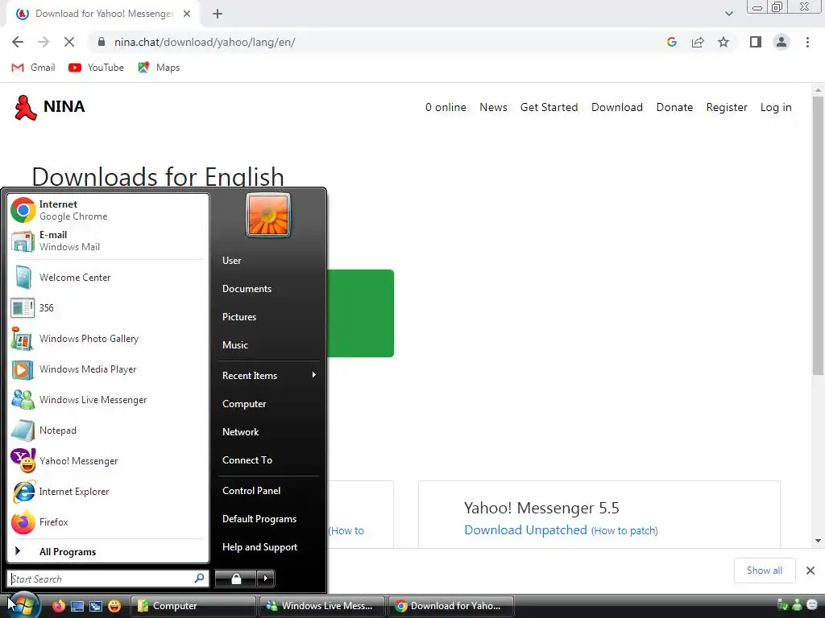Stop loading the page
825x618 pixels.
click(69, 42)
